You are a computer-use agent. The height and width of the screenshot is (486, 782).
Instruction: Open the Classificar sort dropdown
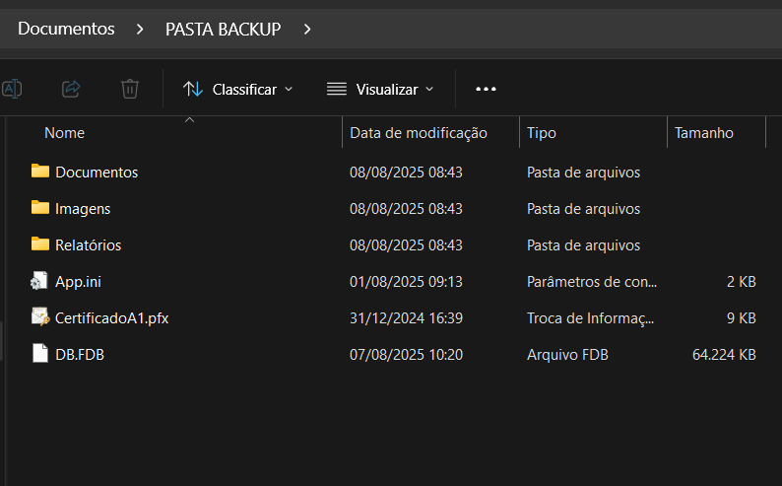click(x=238, y=89)
